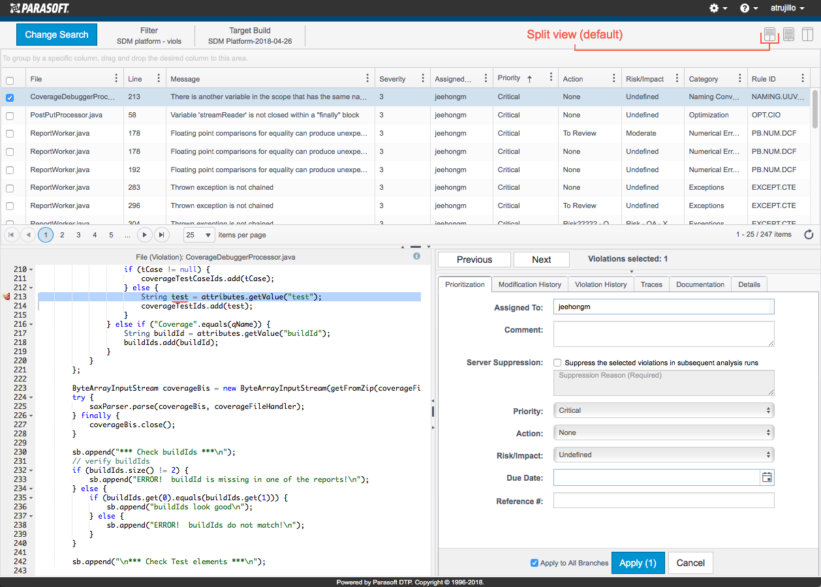Click the vertical splitter between code and details
Screen dimensions: 821x587
tap(433, 411)
